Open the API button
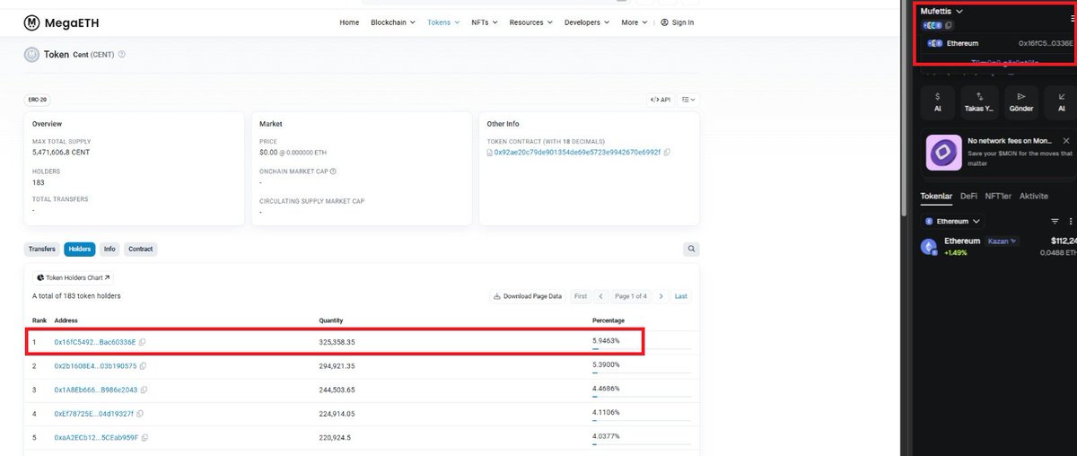The height and width of the screenshot is (456, 1077). pos(661,100)
